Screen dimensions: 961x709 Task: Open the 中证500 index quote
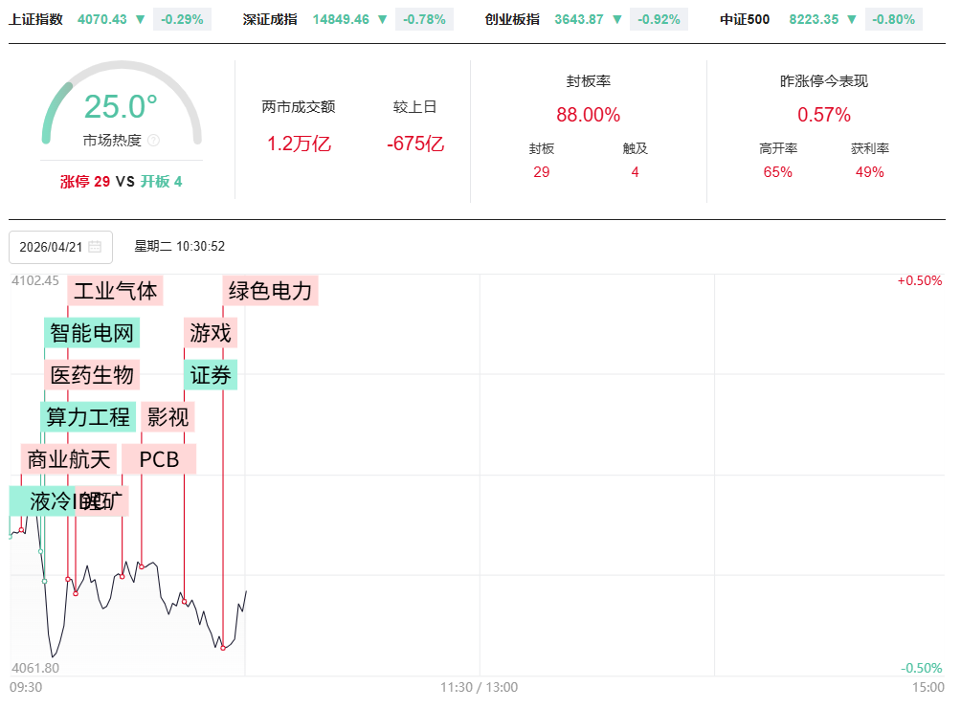(x=745, y=19)
